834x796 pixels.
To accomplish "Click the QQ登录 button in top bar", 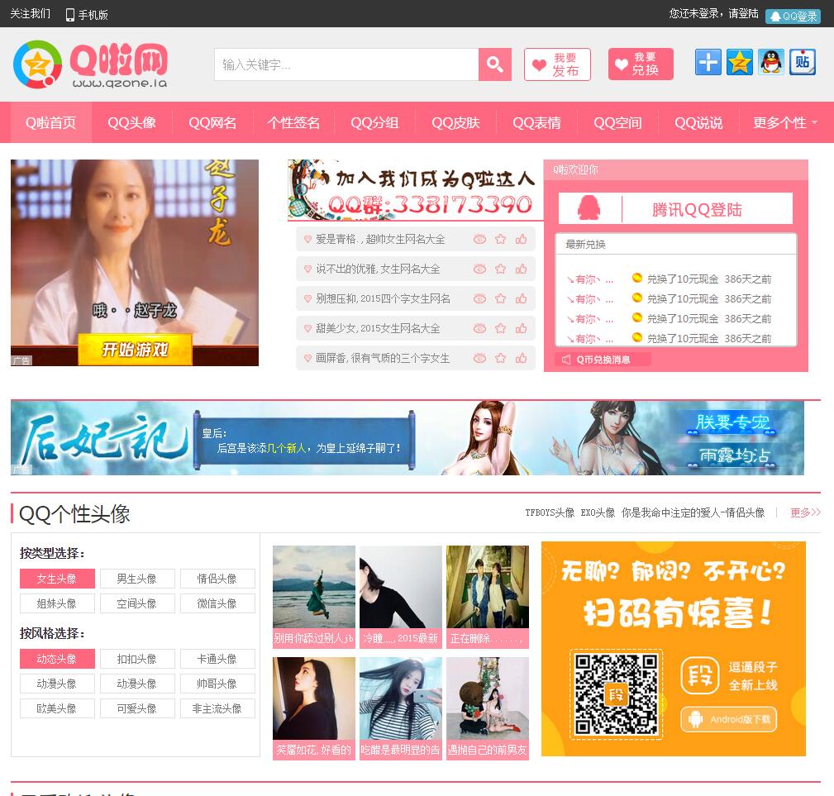I will [x=793, y=16].
